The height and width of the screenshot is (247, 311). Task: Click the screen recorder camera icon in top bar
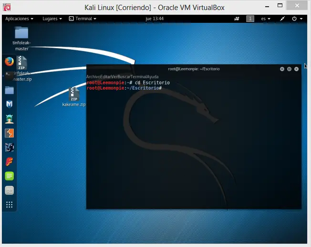click(x=237, y=19)
